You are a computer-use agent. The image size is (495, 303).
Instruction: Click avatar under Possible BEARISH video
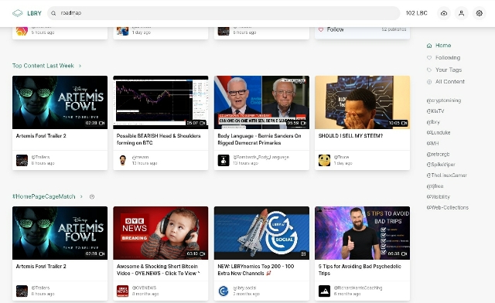[x=122, y=160]
